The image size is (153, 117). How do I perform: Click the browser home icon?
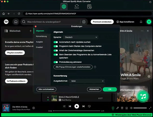[x=4, y=14]
